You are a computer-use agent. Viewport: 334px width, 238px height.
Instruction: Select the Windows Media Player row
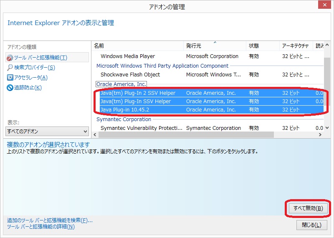point(212,56)
